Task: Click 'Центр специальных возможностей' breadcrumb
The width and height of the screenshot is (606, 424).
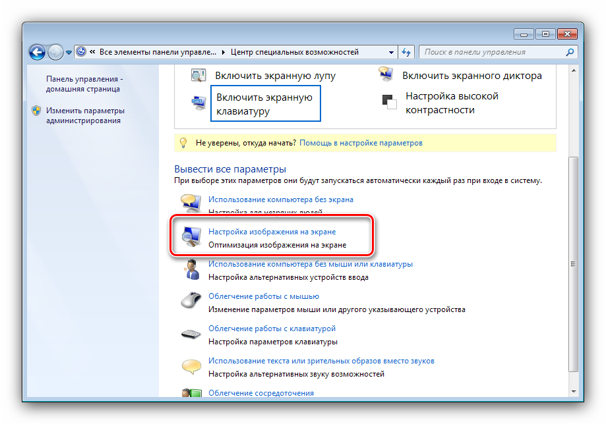Action: (x=295, y=52)
